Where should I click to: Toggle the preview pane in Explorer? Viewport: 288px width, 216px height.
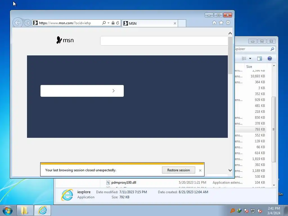(260, 58)
